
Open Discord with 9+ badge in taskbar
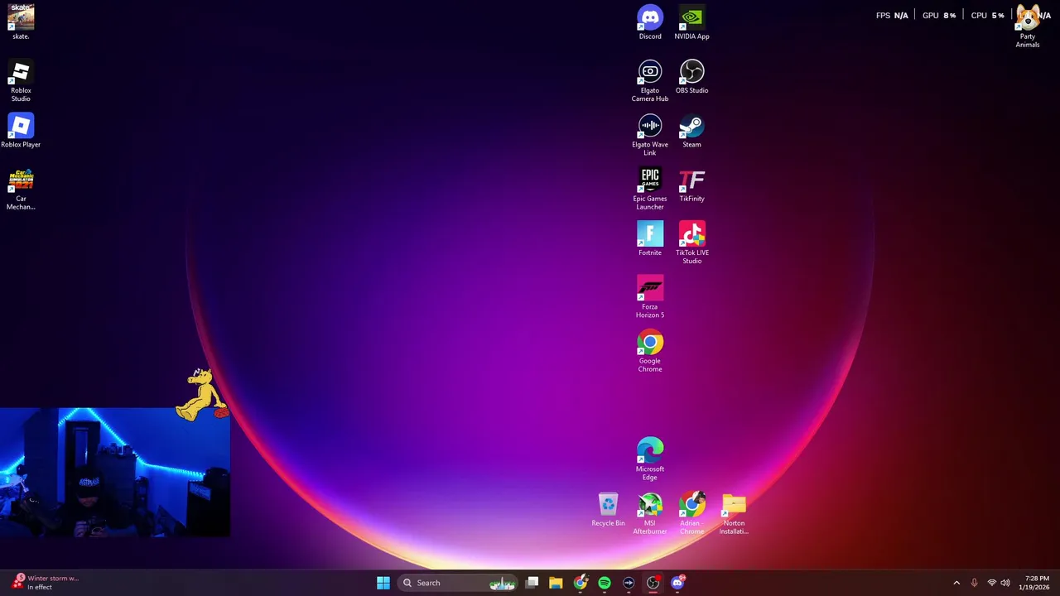click(x=677, y=583)
